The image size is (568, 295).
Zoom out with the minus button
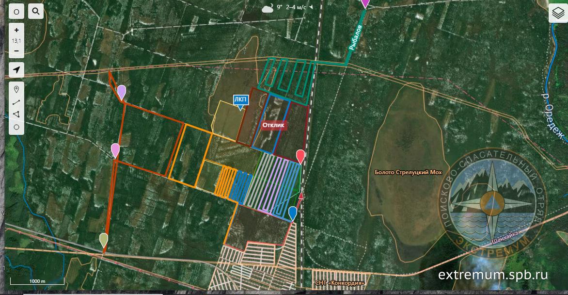(16, 51)
